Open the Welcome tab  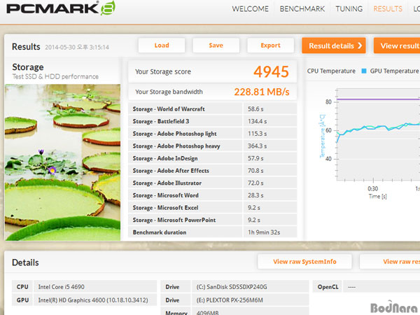(251, 9)
